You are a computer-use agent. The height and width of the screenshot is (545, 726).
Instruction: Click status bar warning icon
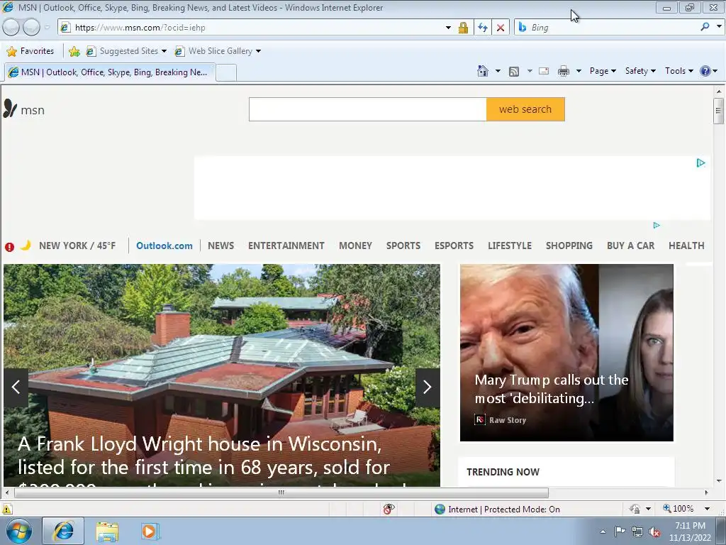[7, 510]
